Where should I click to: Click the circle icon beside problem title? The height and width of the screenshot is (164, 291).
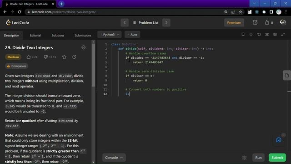84,47
